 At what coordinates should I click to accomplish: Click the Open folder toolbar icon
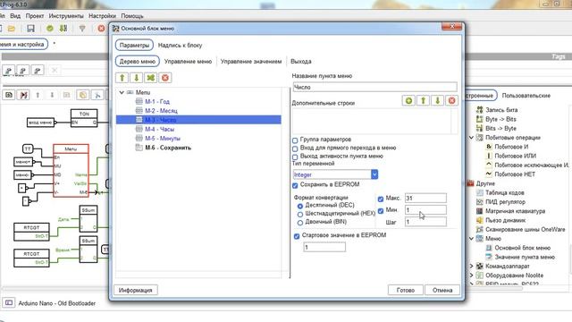click(x=12, y=29)
